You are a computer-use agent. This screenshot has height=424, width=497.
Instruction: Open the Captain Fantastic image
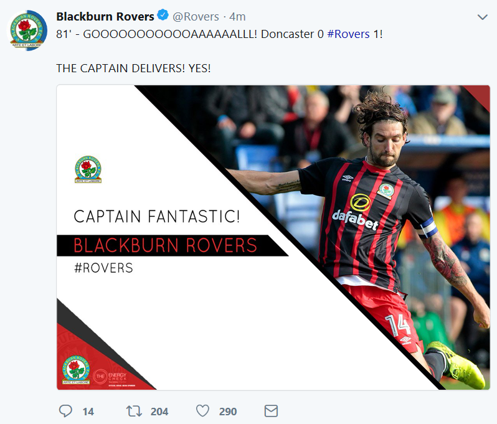pyautogui.click(x=273, y=237)
